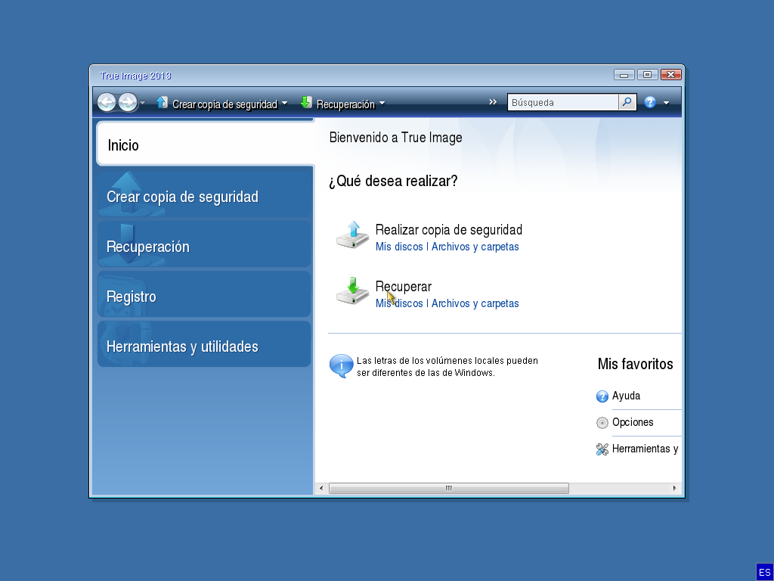Select the Inicio sidebar tab
The height and width of the screenshot is (581, 774).
(204, 144)
